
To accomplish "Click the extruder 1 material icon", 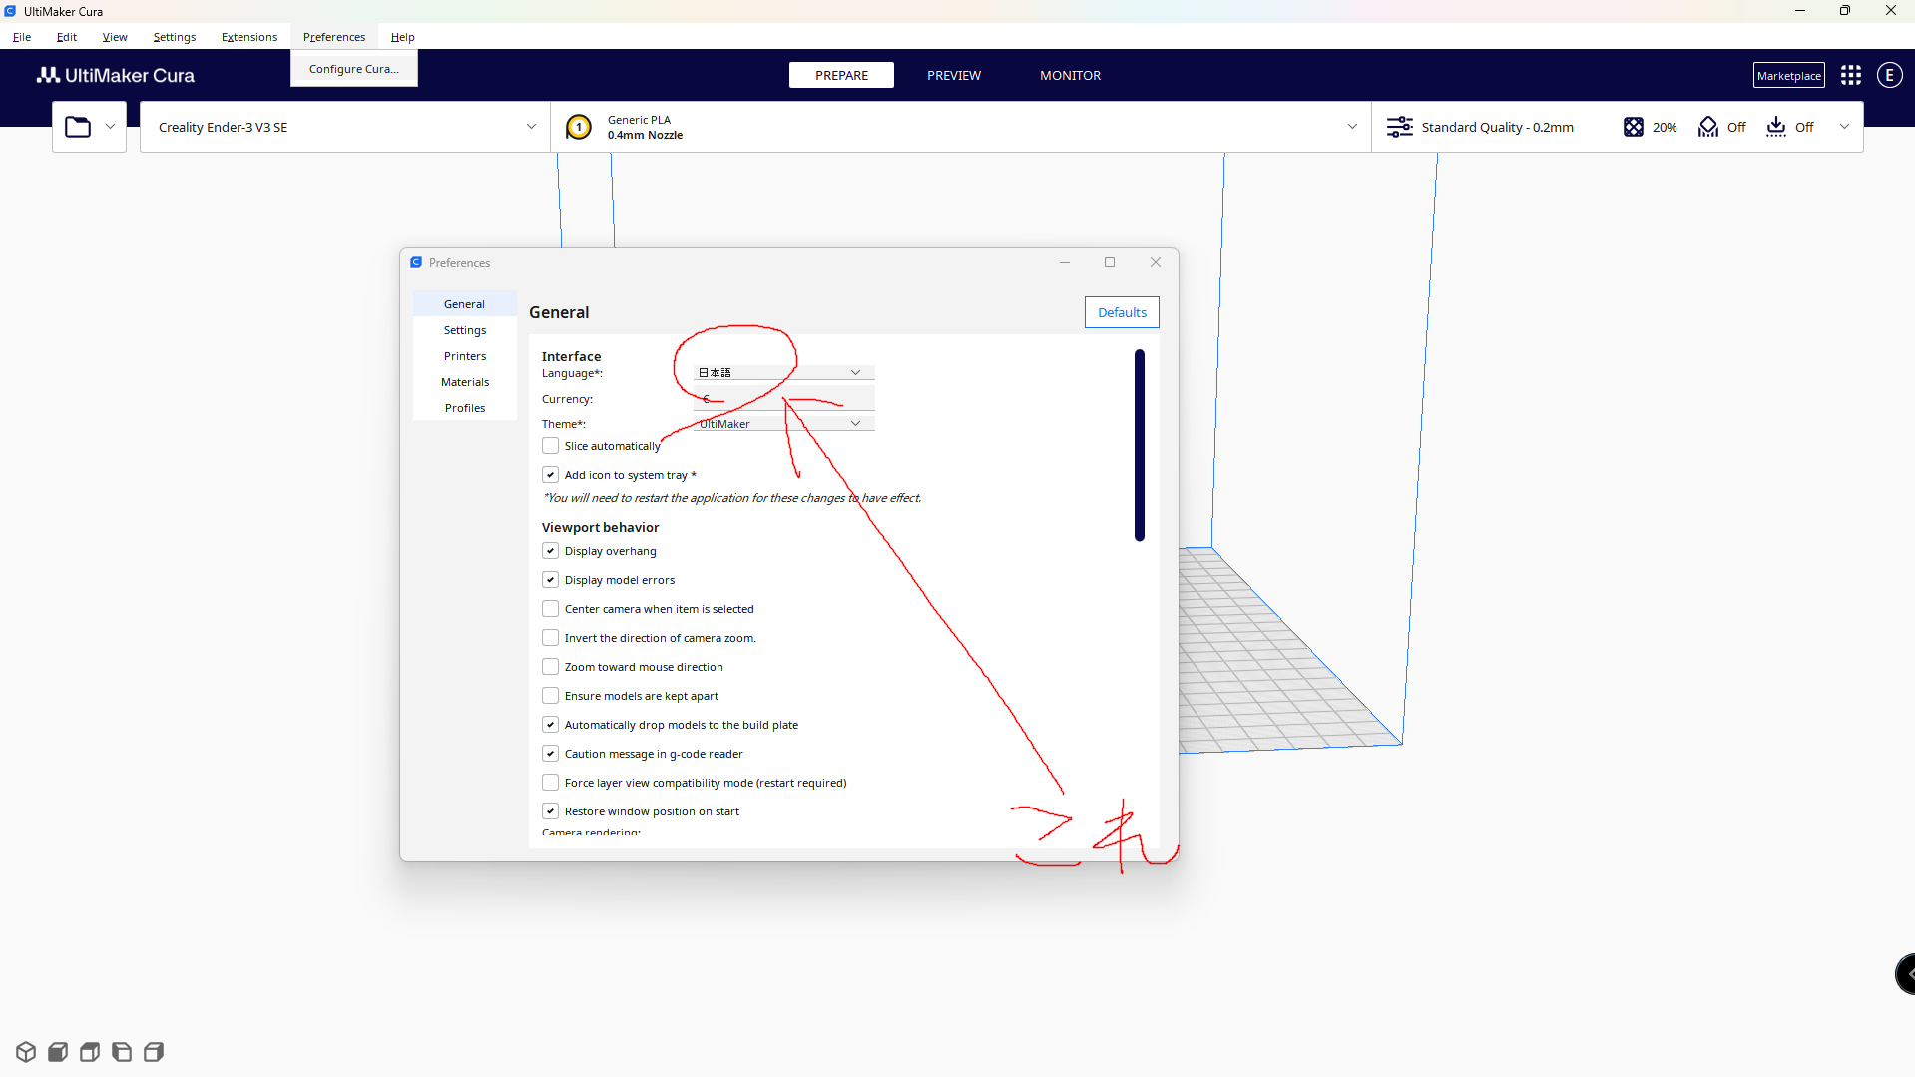I will pyautogui.click(x=579, y=127).
